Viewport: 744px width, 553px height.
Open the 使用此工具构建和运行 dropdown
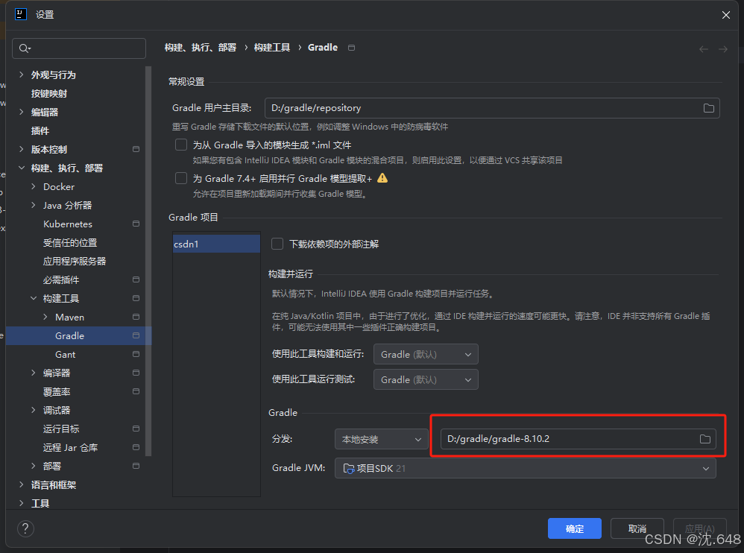[x=426, y=354]
